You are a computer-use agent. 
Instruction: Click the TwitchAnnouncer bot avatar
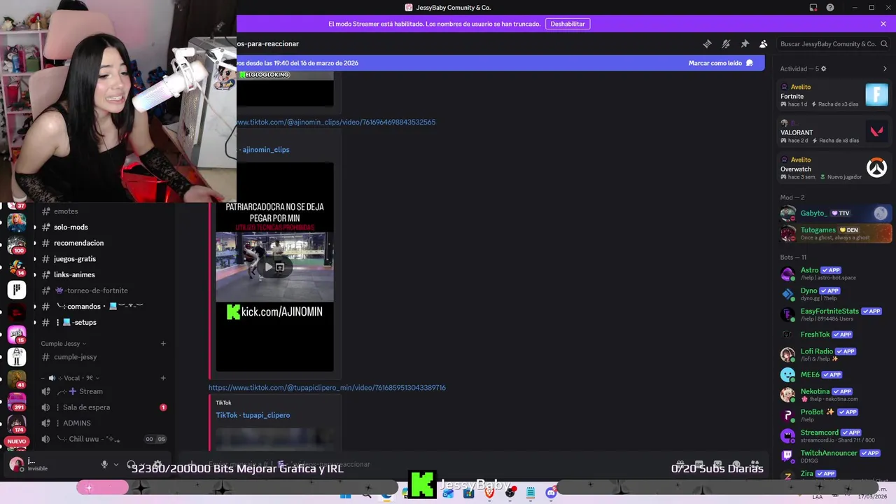(x=787, y=456)
